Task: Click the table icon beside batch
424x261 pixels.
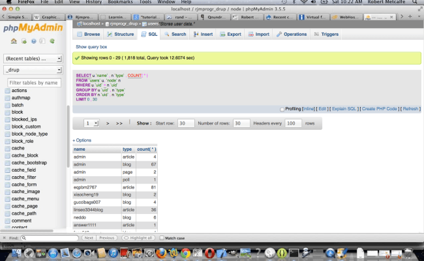Action: 7,105
